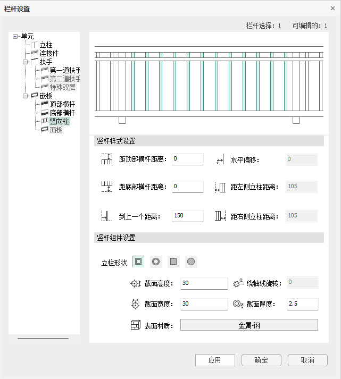Collapse the 扶手 tree node
The height and width of the screenshot is (379, 341).
[x=25, y=62]
